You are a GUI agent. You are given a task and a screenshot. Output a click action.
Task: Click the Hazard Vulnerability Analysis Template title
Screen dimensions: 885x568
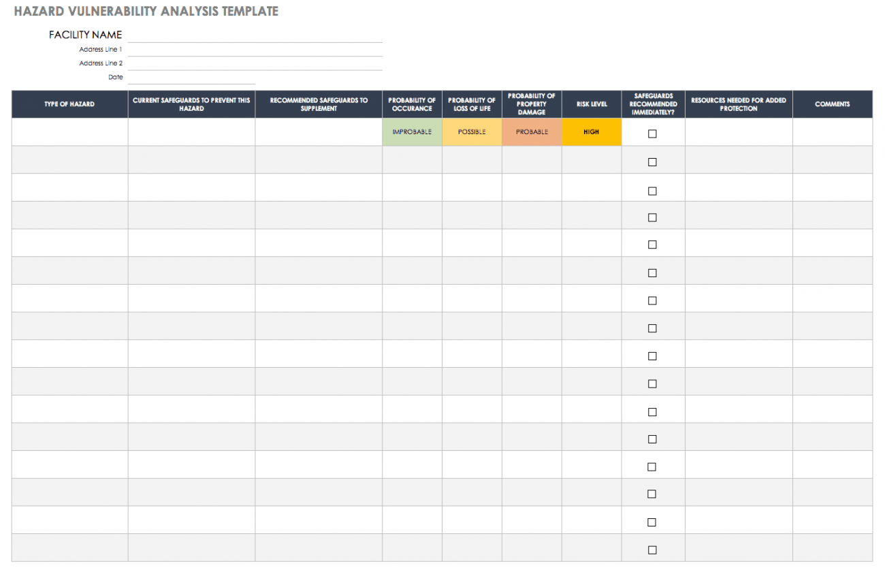[x=146, y=12]
